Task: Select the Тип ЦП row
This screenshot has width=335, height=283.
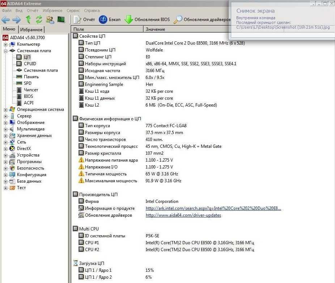Action: [x=162, y=43]
